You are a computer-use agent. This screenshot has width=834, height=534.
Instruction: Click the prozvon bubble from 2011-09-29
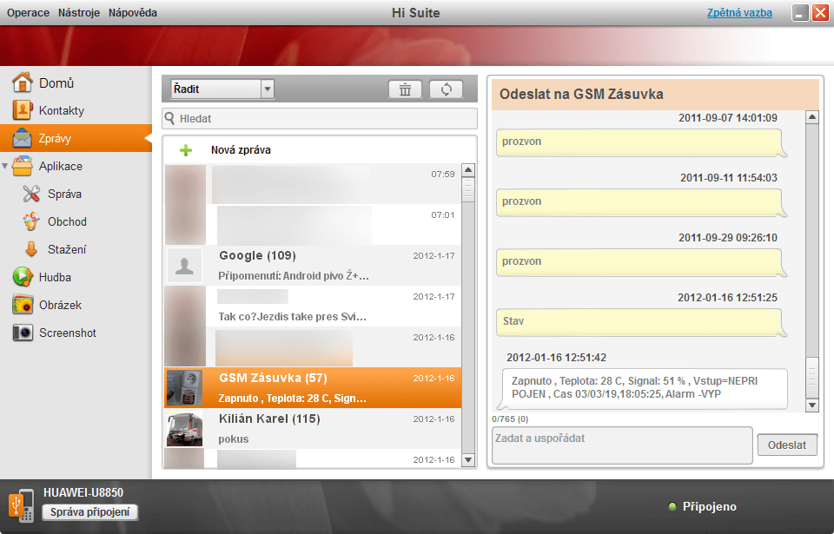pos(640,261)
